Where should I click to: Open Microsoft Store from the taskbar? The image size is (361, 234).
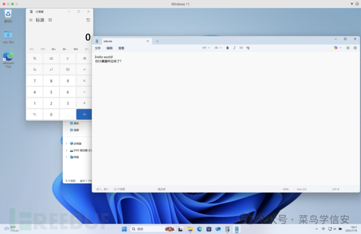coord(209,229)
